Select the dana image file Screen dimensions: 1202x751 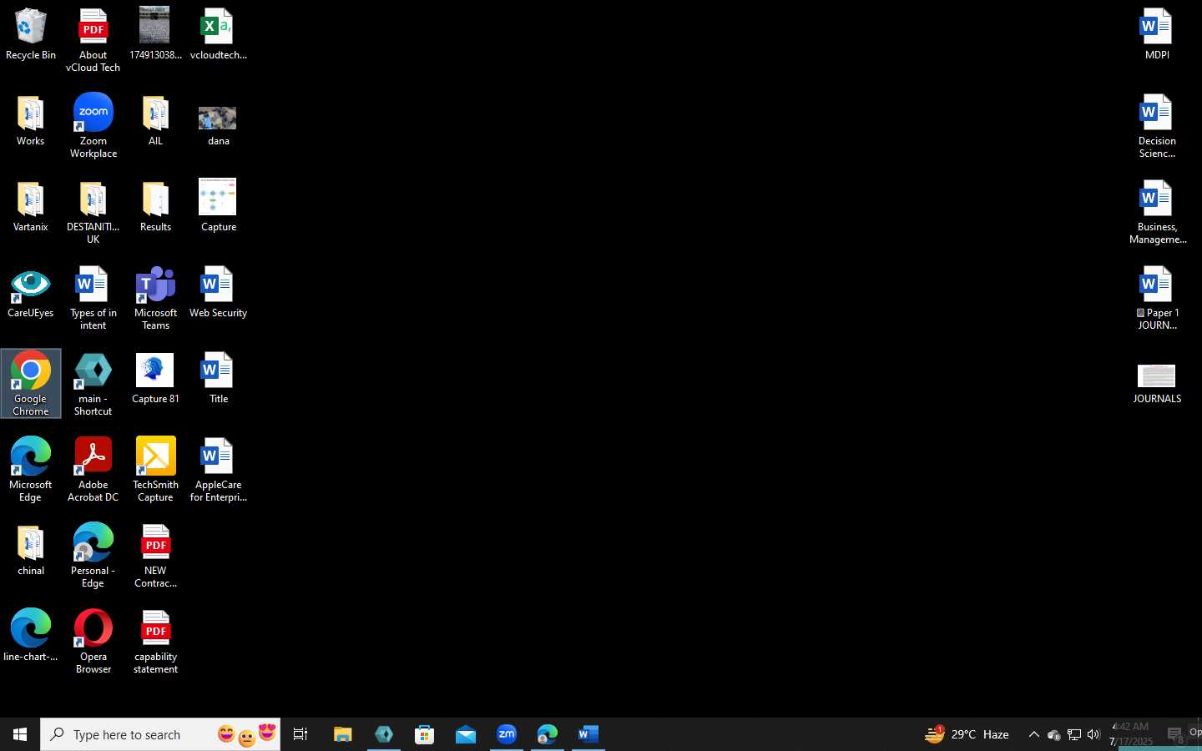pos(218,125)
